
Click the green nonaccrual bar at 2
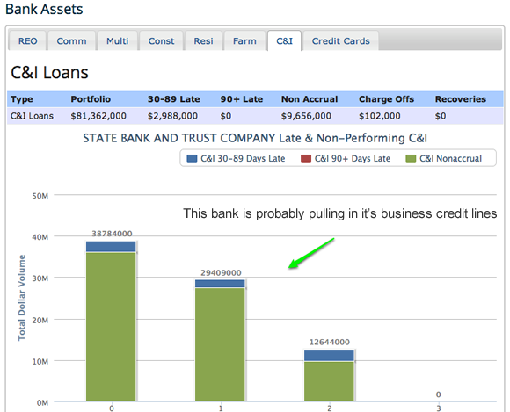pos(329,381)
